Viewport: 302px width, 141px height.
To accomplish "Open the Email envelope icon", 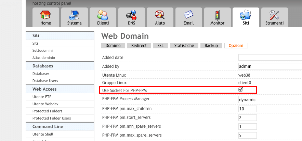I will 188,15.
